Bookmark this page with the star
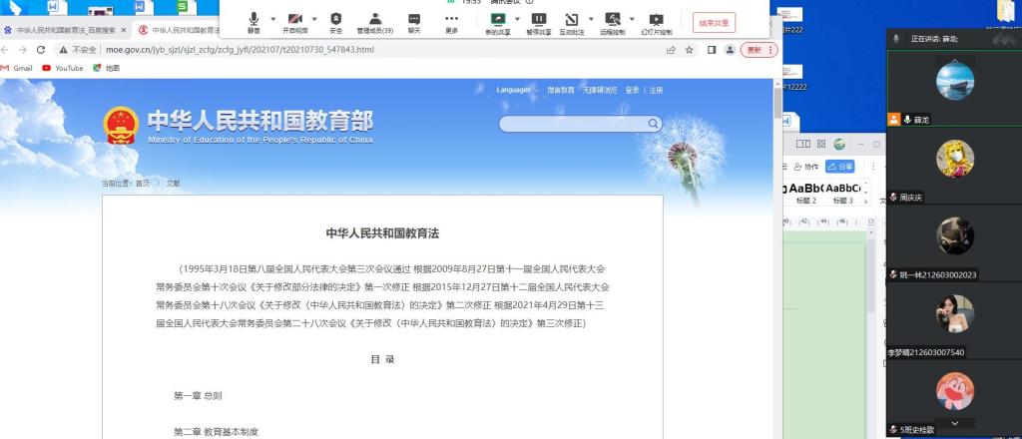 pos(689,50)
